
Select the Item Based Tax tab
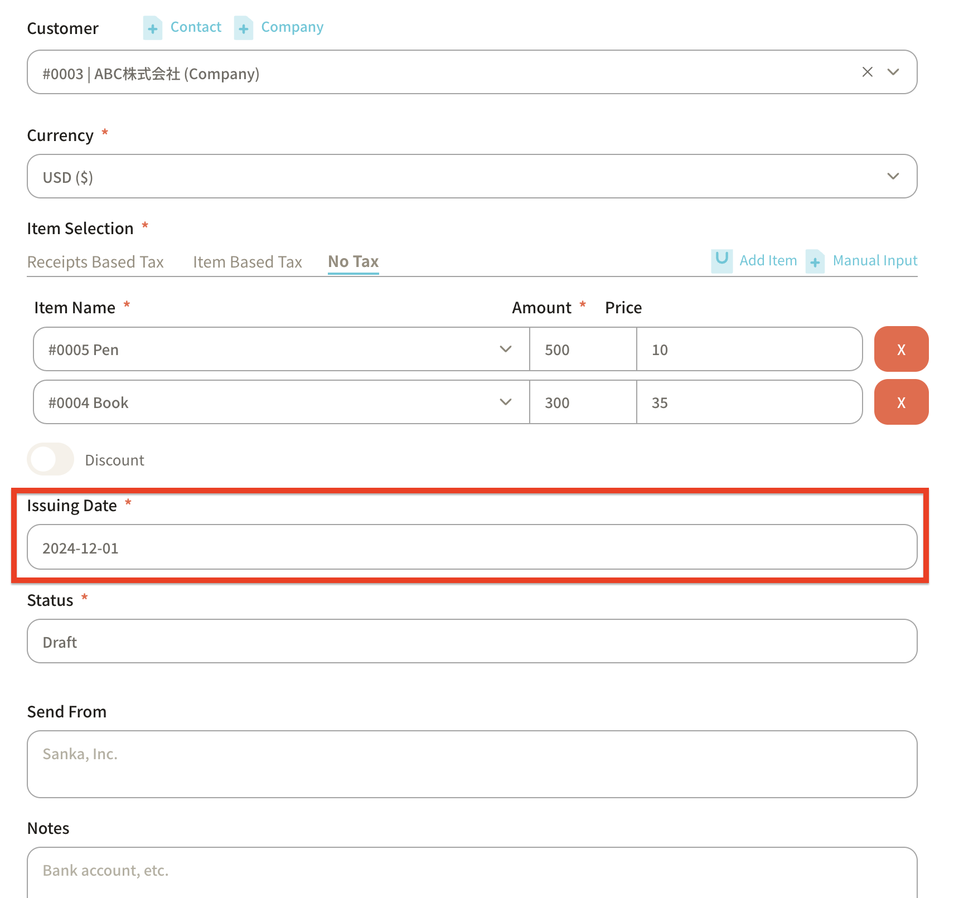tap(248, 262)
